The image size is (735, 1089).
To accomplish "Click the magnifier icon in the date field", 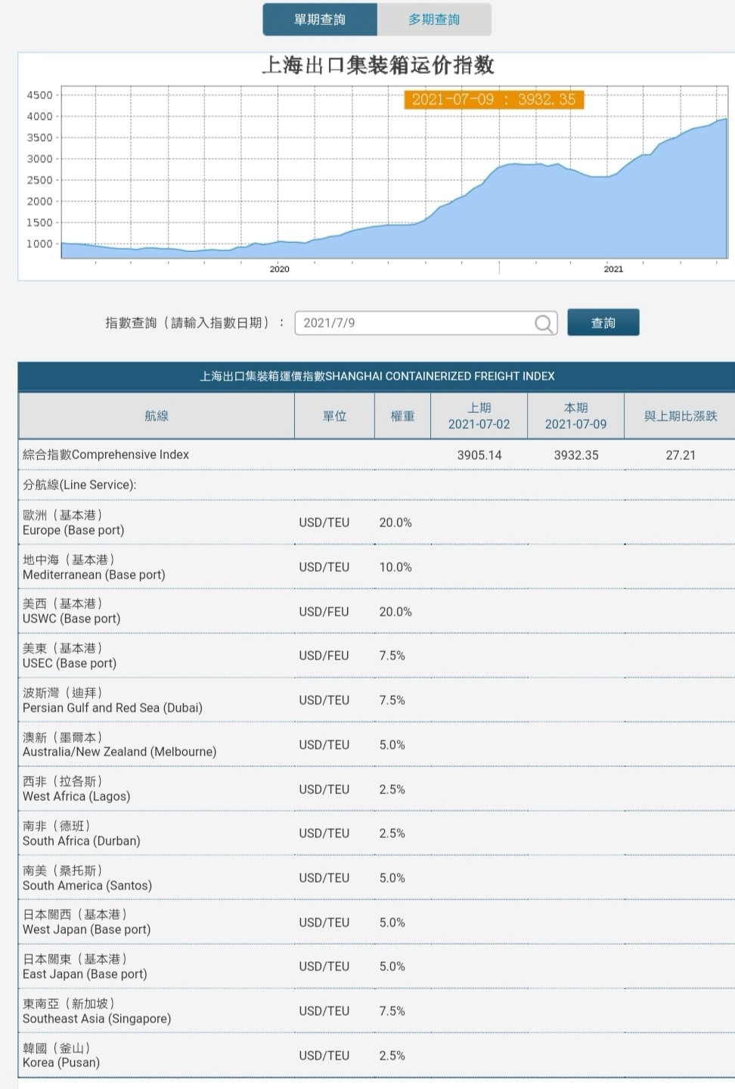I will pos(543,324).
